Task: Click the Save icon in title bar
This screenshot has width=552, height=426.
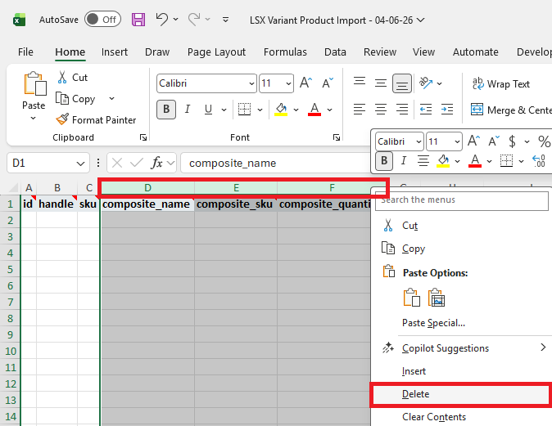Action: coord(138,20)
